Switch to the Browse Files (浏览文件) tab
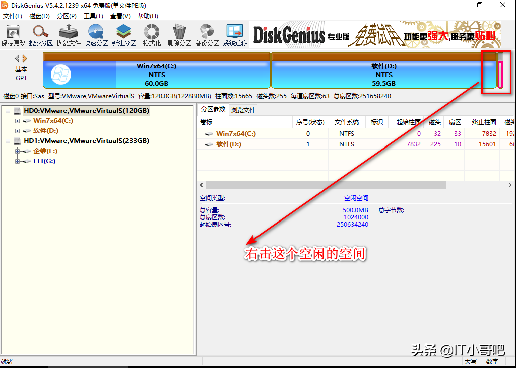The image size is (516, 368). point(243,110)
